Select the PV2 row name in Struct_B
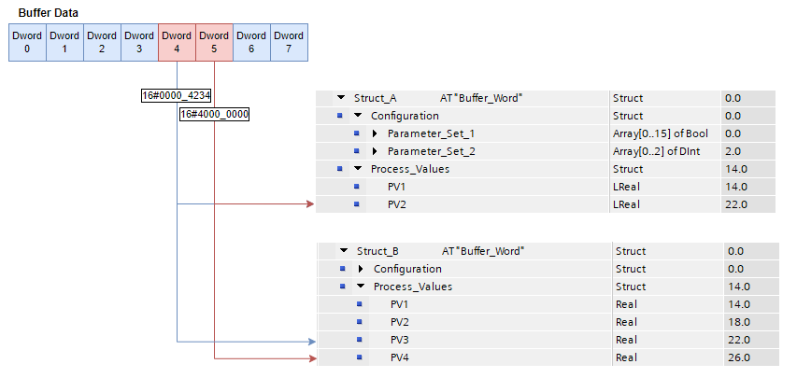The image size is (797, 378). [400, 322]
